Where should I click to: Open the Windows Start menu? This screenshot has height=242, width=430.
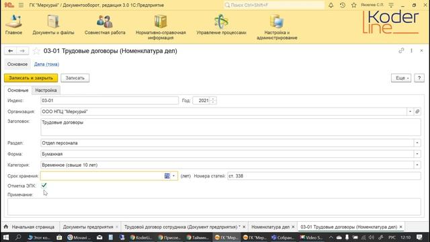(6, 237)
